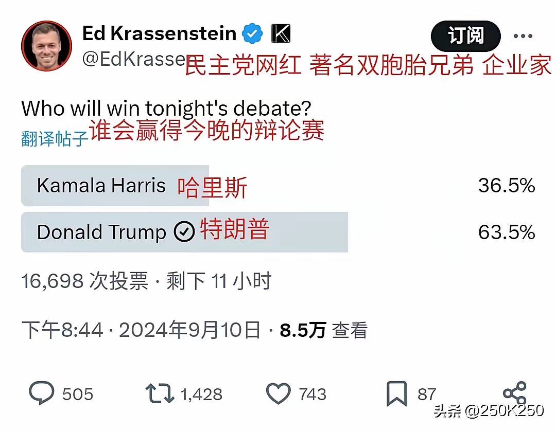
Task: Click the reply speech bubble icon
Action: click(x=41, y=394)
